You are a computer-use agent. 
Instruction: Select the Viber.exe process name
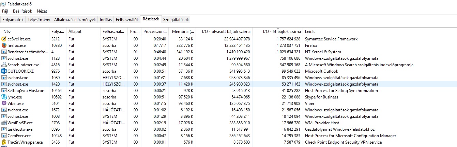(15, 104)
